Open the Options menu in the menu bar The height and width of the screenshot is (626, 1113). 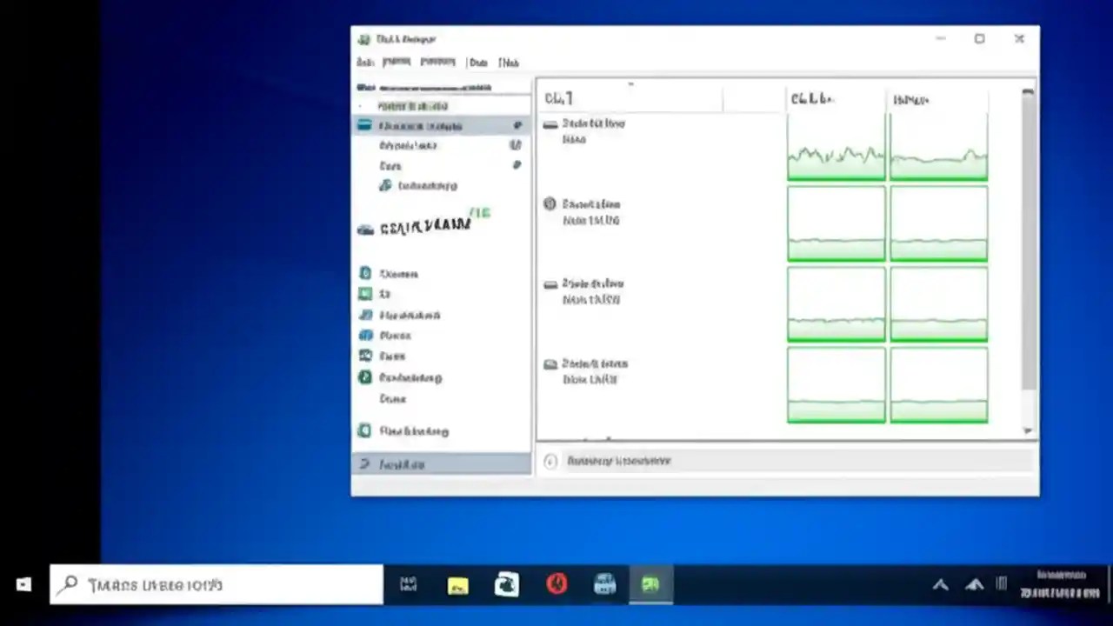coord(397,62)
